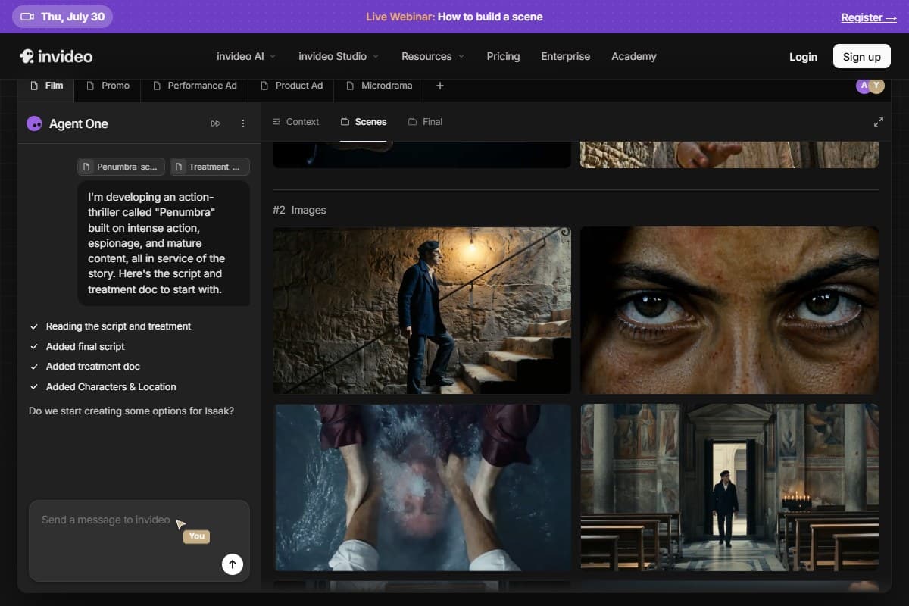Select the Scenes tab
Viewport: 909px width, 606px height.
(364, 122)
